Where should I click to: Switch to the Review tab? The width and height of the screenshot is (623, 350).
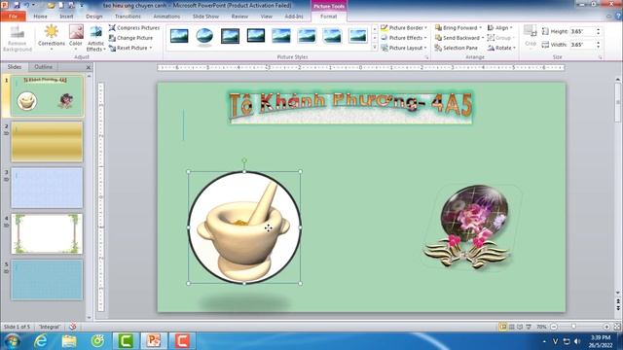coord(239,17)
